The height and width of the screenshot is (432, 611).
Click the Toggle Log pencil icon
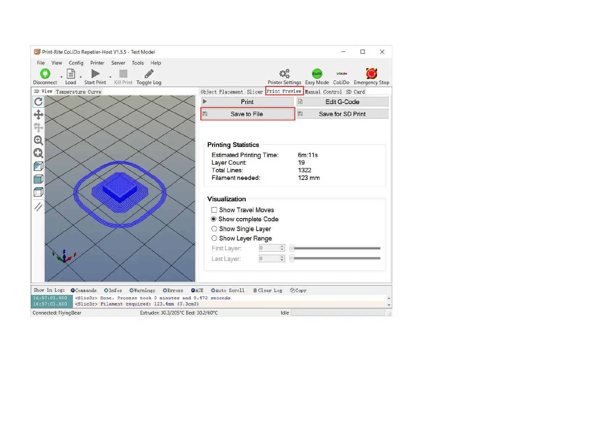149,74
